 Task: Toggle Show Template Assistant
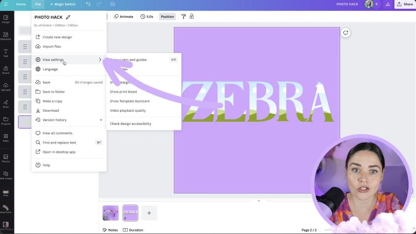144,101
